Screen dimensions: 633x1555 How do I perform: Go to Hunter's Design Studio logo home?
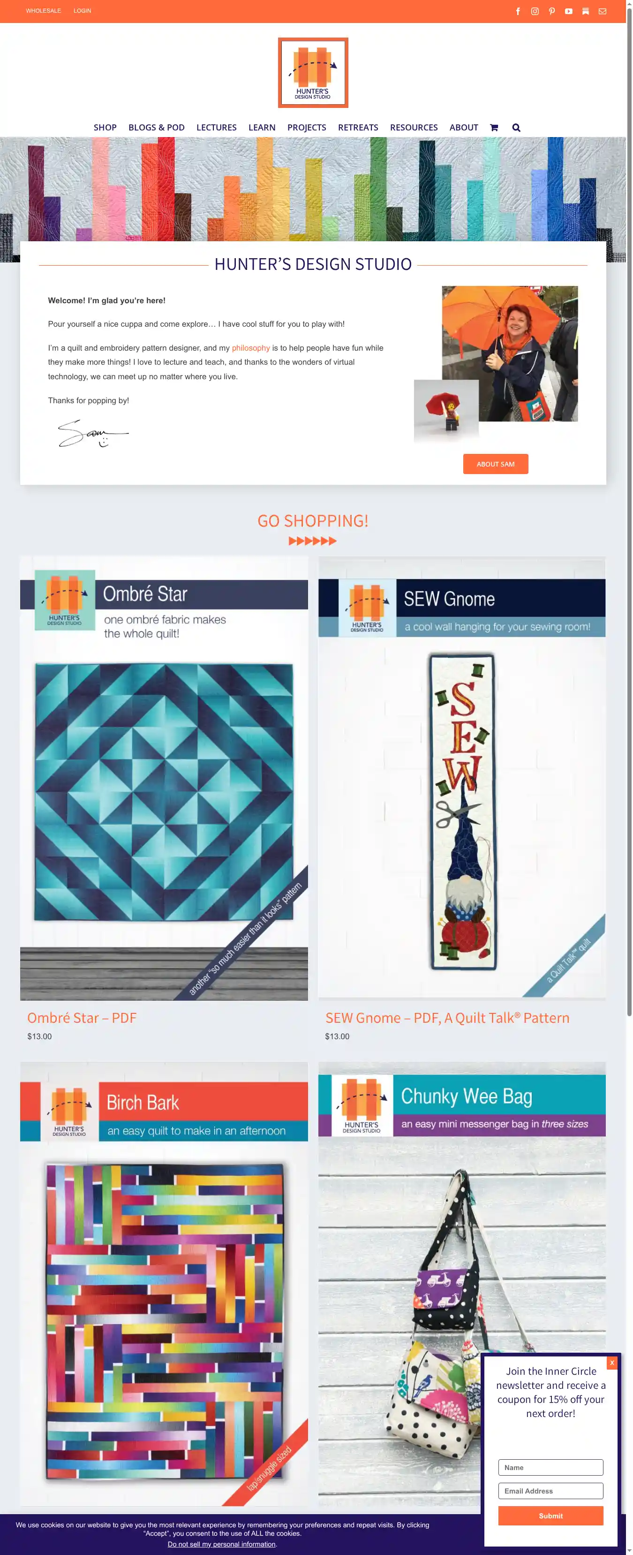(313, 72)
